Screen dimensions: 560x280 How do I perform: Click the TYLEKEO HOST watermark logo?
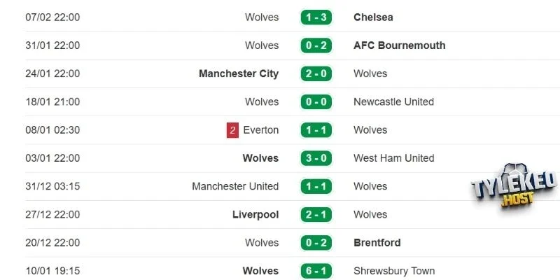pos(512,188)
